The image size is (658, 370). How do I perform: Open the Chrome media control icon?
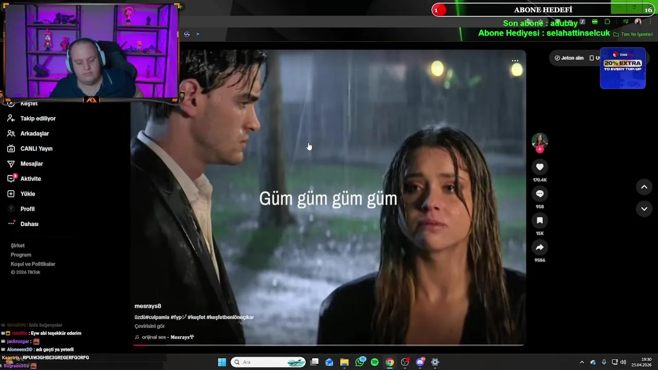coord(626,22)
